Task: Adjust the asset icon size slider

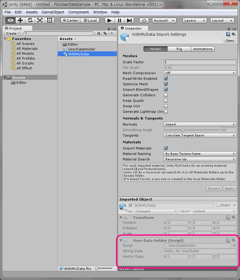Action: click(x=104, y=268)
